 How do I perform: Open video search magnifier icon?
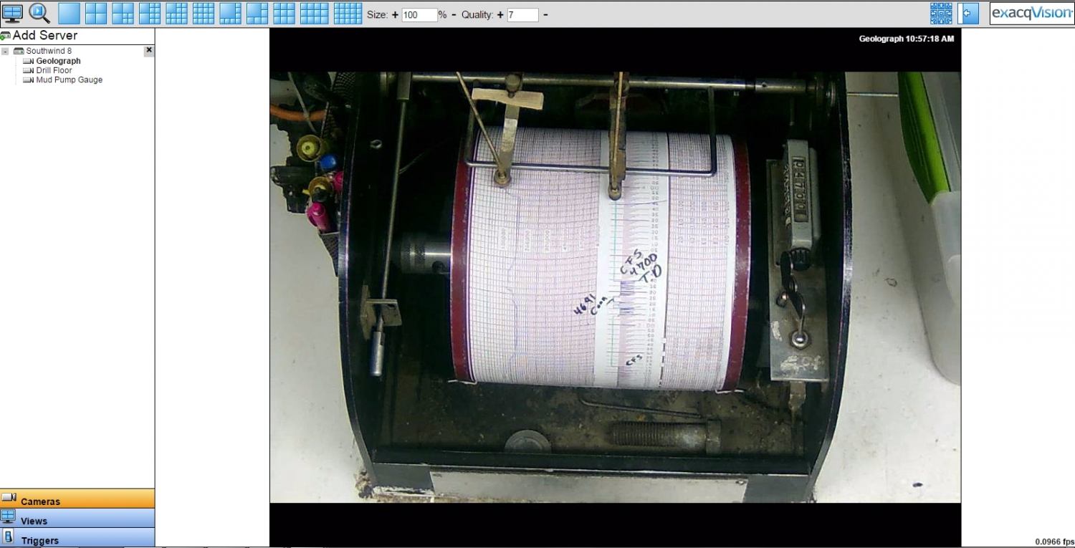(x=39, y=13)
